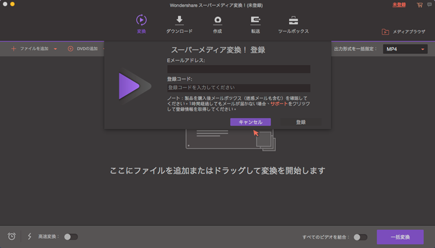Expand the ファイルを追加 dropdown arrow
Viewport: 435px width, 248px height.
(x=56, y=49)
